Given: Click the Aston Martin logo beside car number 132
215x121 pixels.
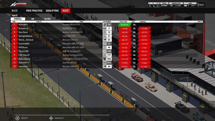Looking at the screenshot, I should 105,51.
